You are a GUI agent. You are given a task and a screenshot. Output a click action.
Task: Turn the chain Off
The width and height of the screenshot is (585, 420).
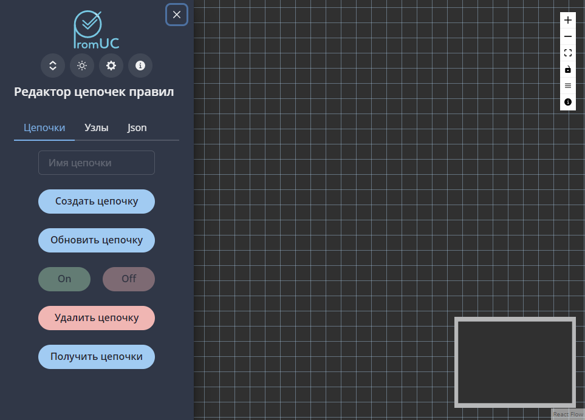[x=129, y=279]
